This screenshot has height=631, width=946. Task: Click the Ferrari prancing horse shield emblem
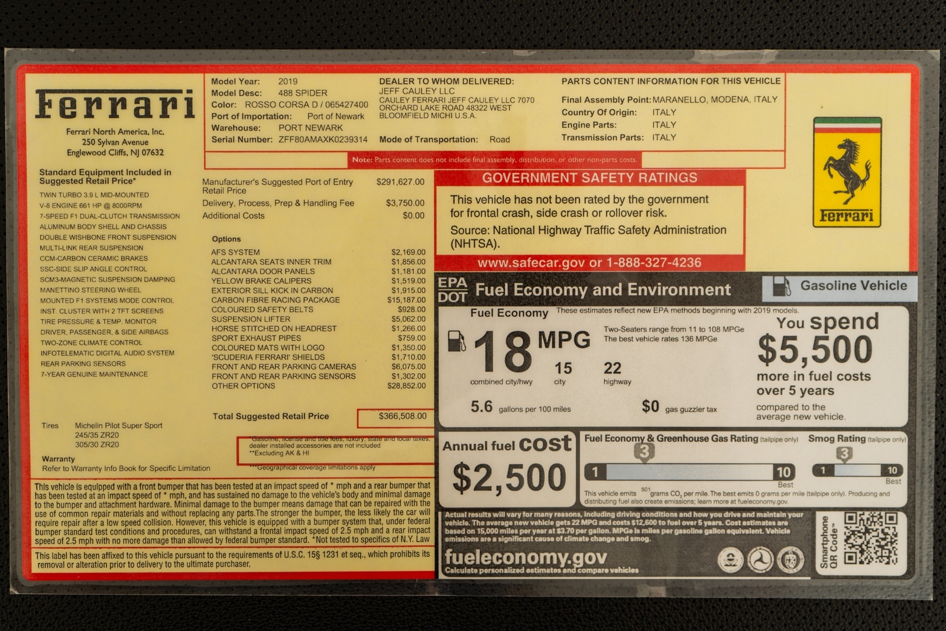[x=847, y=172]
